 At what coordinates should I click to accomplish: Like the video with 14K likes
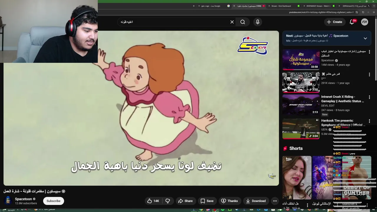click(x=153, y=201)
